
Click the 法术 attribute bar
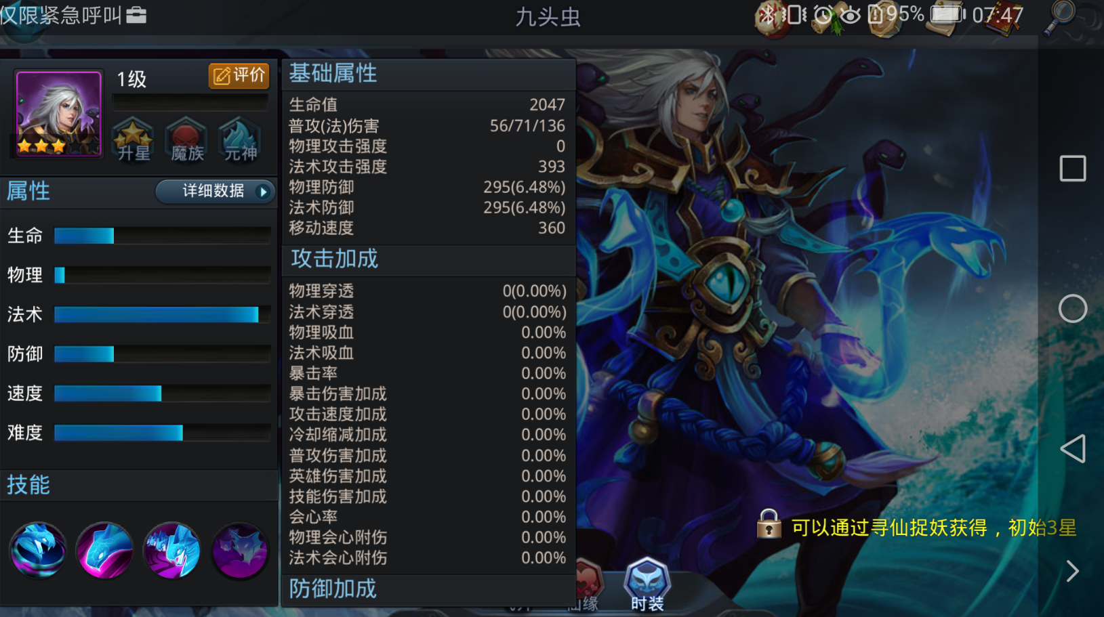(x=163, y=314)
